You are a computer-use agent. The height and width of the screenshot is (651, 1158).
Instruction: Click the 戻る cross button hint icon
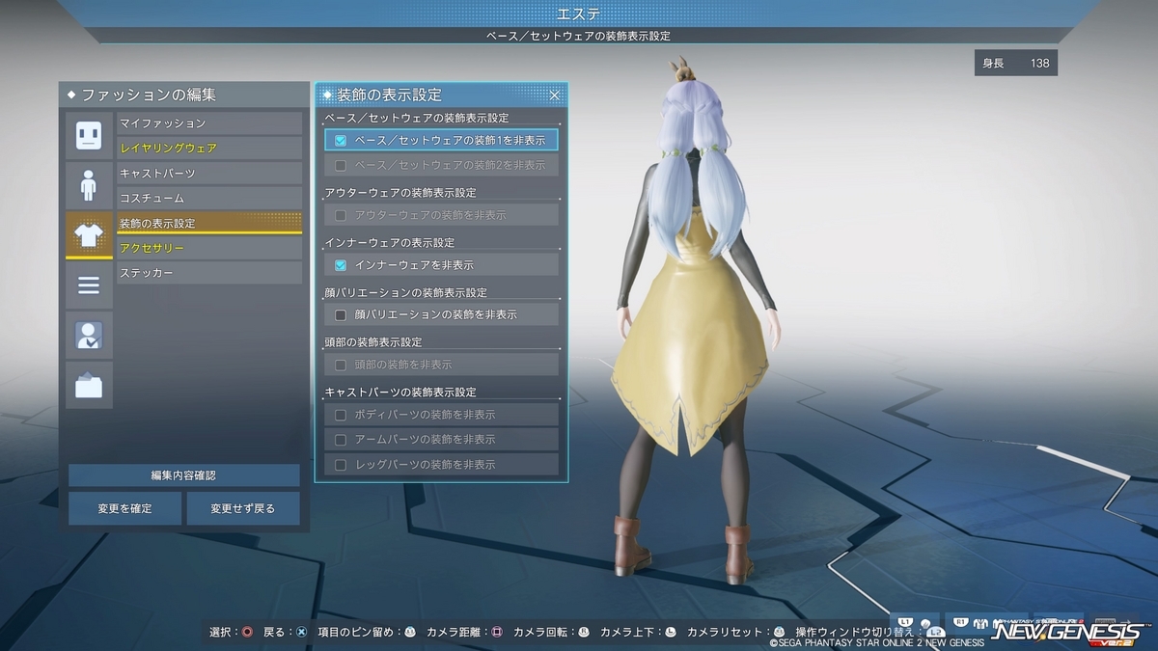point(302,633)
